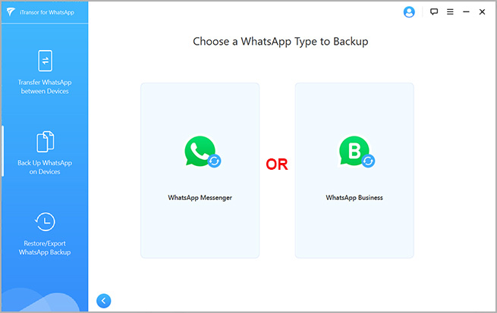Click the Transfer WhatsApp between Devices text
This screenshot has width=497, height=313.
point(45,86)
